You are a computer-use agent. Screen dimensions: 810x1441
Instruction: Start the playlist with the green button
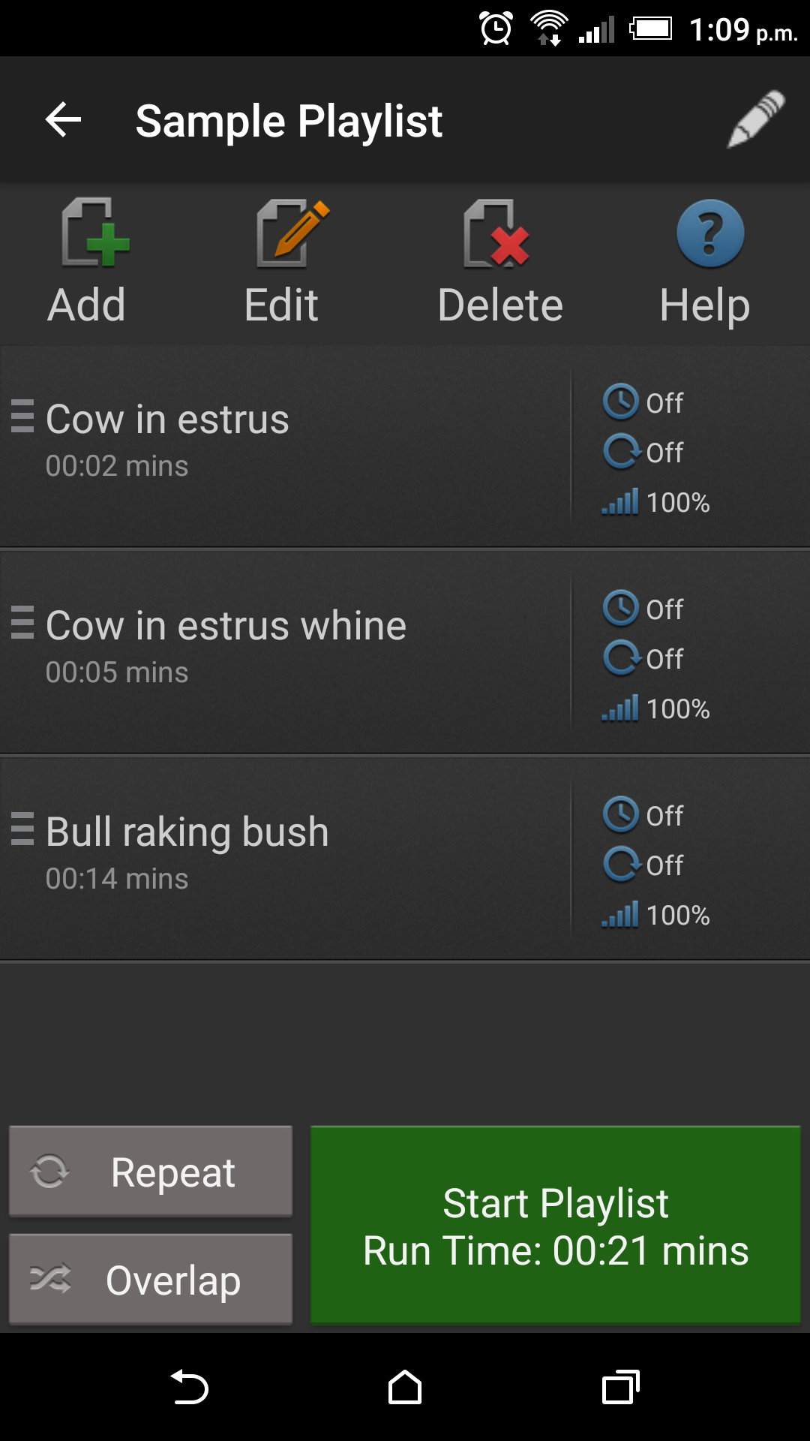pyautogui.click(x=556, y=1225)
